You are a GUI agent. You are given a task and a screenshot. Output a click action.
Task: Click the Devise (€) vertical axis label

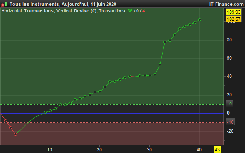(85, 11)
